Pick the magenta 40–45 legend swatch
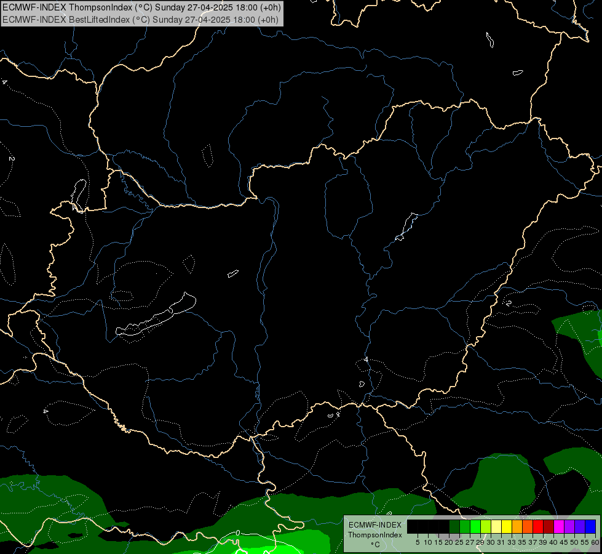This screenshot has height=554, width=602. pyautogui.click(x=559, y=526)
